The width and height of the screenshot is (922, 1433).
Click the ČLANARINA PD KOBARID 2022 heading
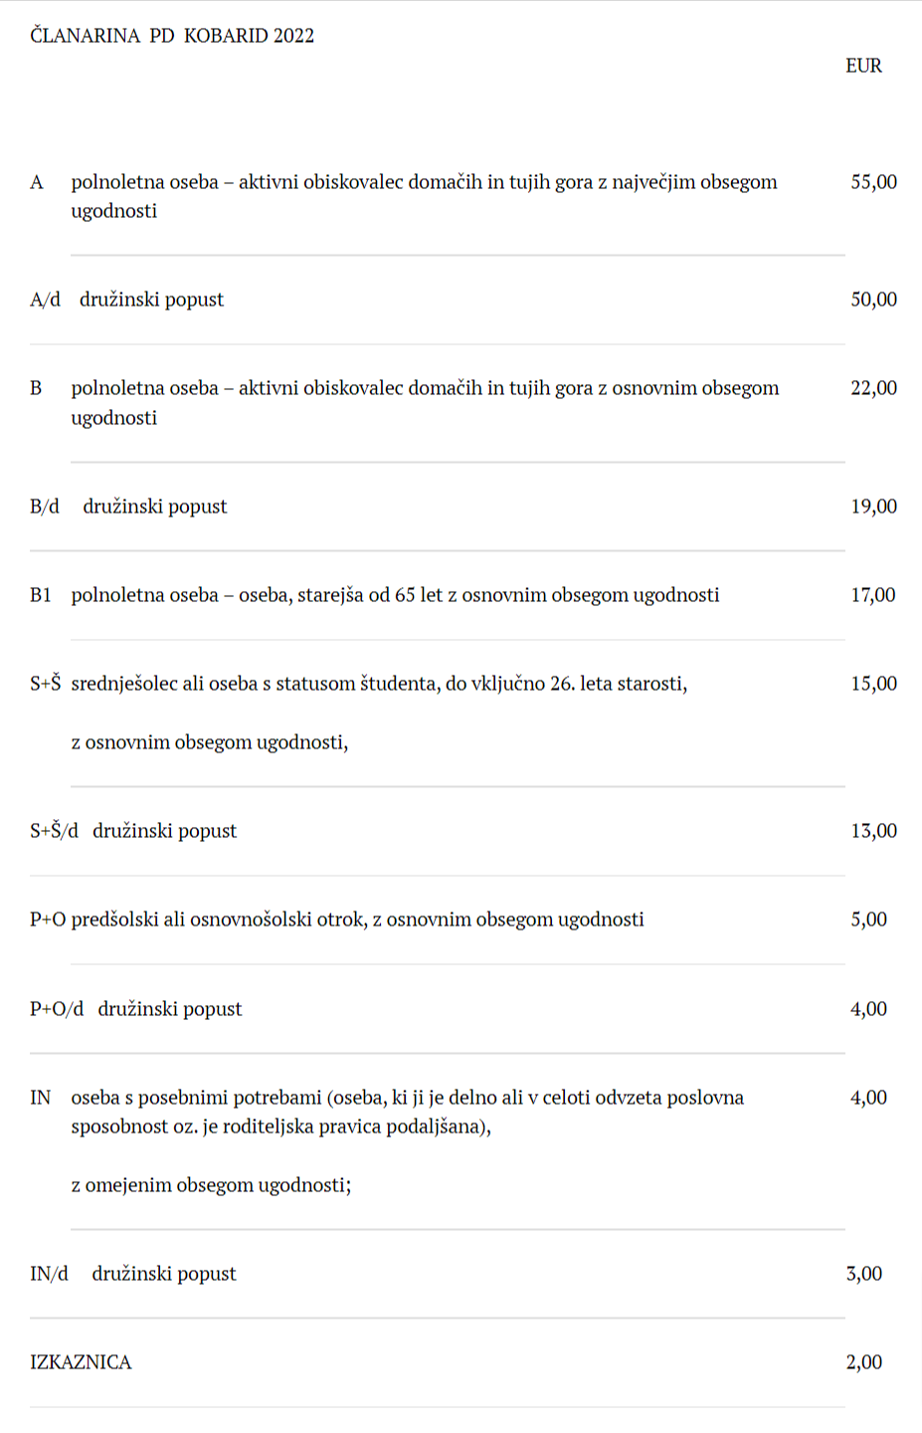point(172,36)
